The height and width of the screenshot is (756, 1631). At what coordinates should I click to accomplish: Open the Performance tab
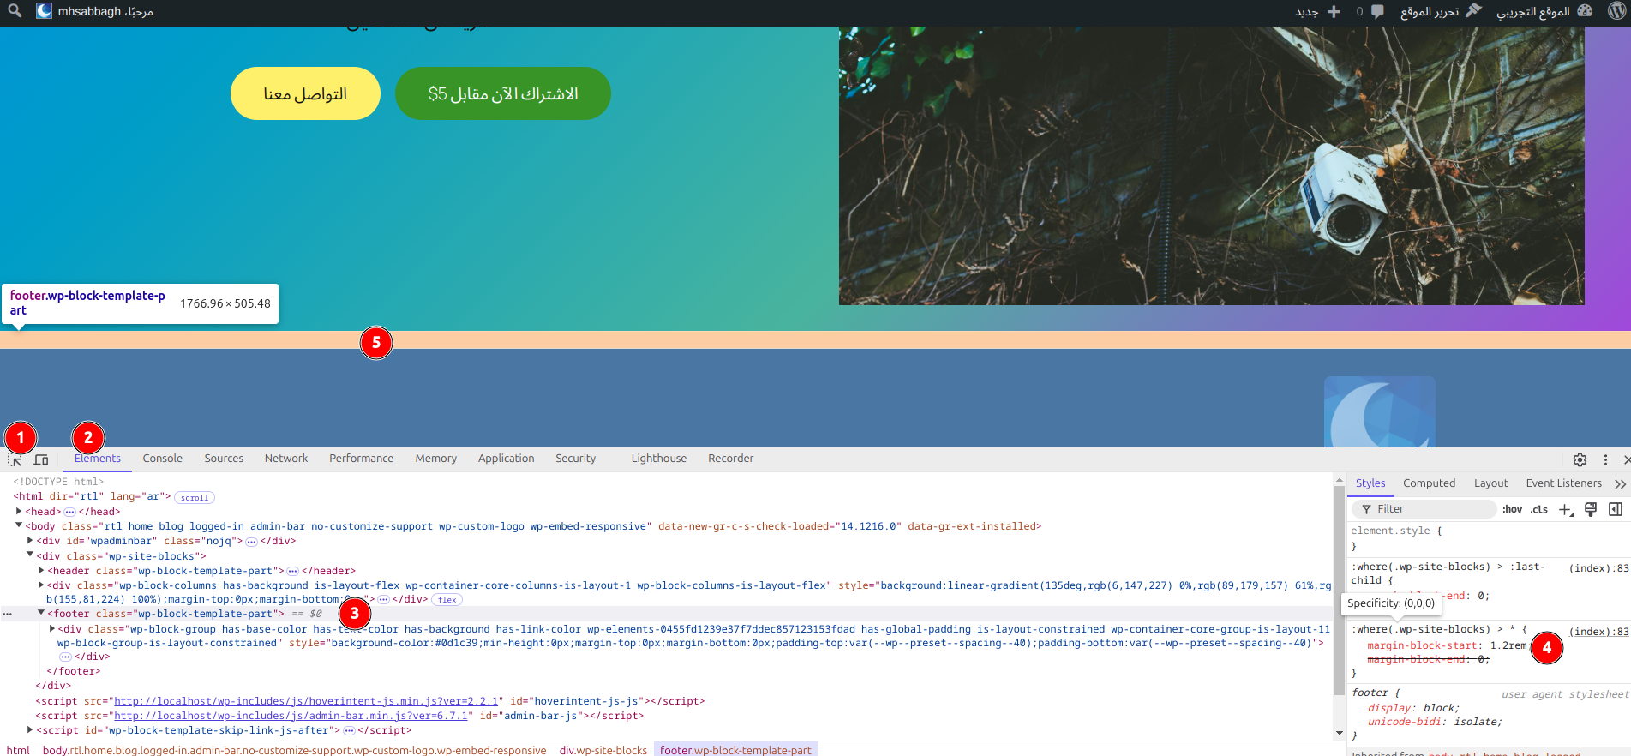[x=362, y=459]
